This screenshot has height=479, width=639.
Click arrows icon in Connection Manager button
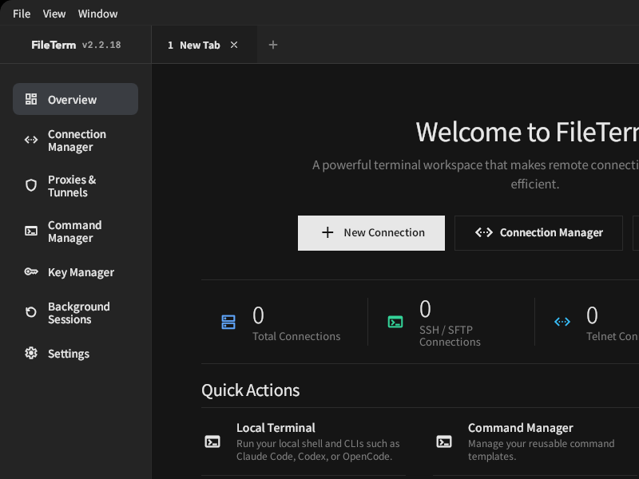pos(484,232)
